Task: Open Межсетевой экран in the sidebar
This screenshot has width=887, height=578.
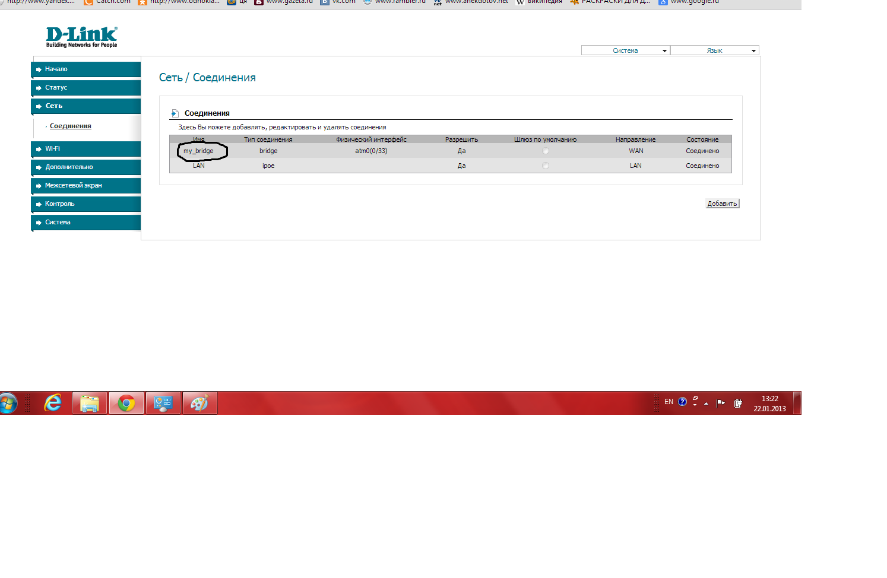Action: coord(86,186)
